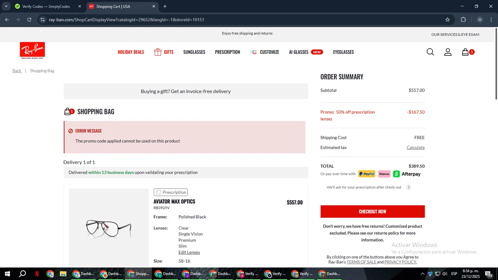This screenshot has width=498, height=280.
Task: Click Edit Lenses link
Action: (x=189, y=252)
